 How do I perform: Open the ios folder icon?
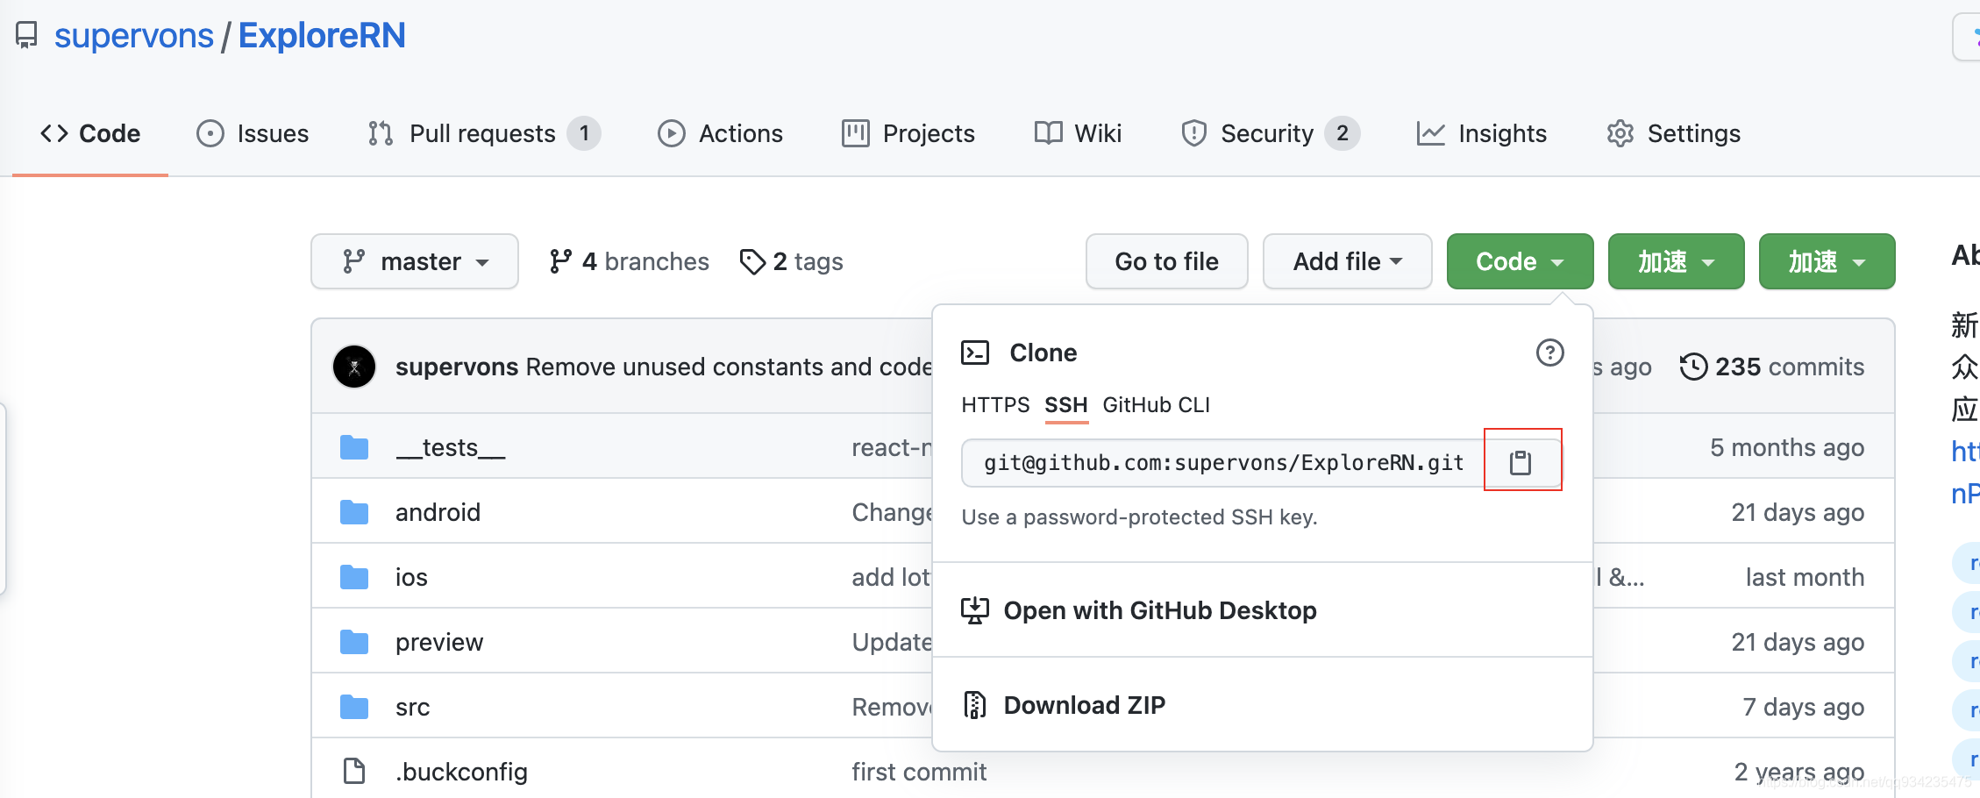point(354,577)
